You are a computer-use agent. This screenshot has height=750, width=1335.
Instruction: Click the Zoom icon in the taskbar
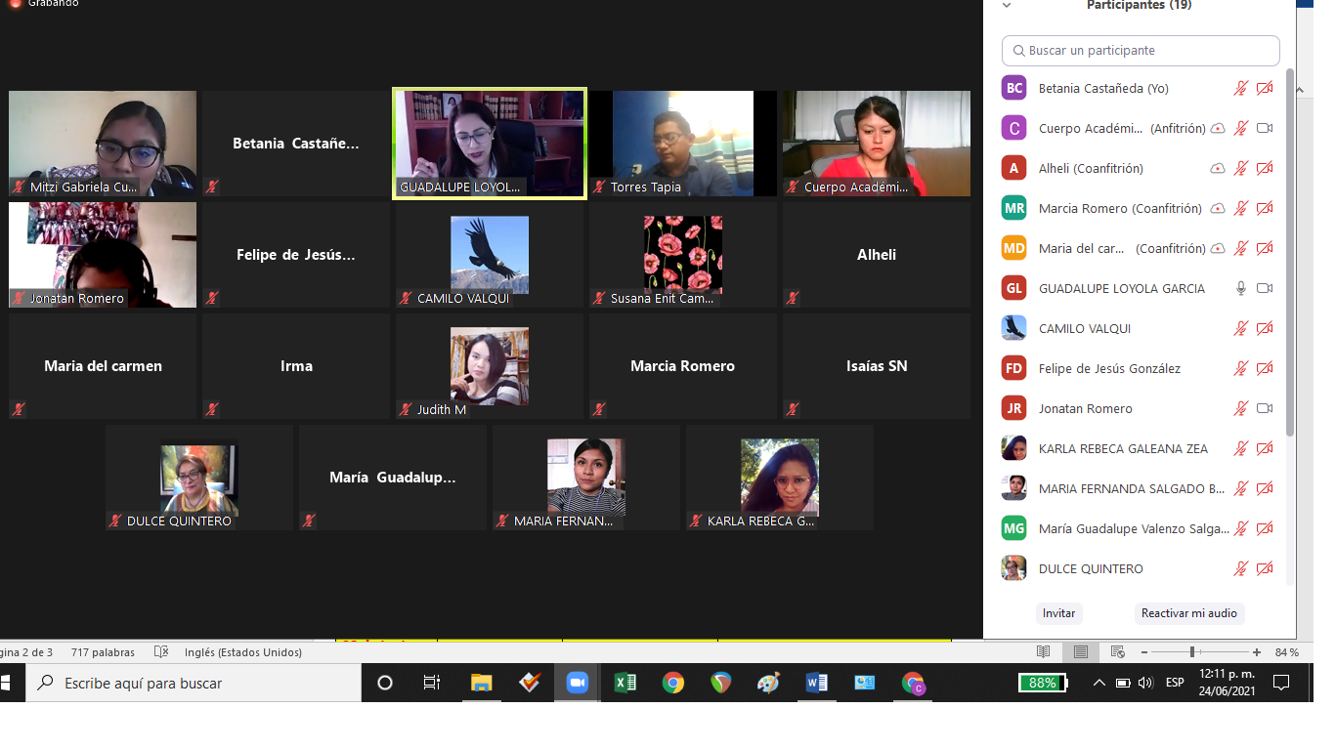[x=578, y=684]
